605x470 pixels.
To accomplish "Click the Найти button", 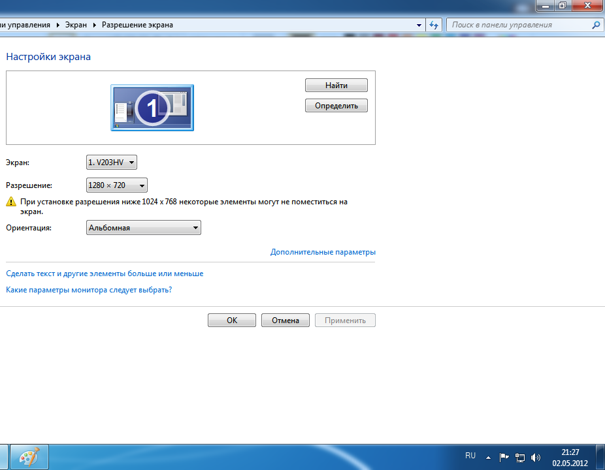I will (336, 86).
